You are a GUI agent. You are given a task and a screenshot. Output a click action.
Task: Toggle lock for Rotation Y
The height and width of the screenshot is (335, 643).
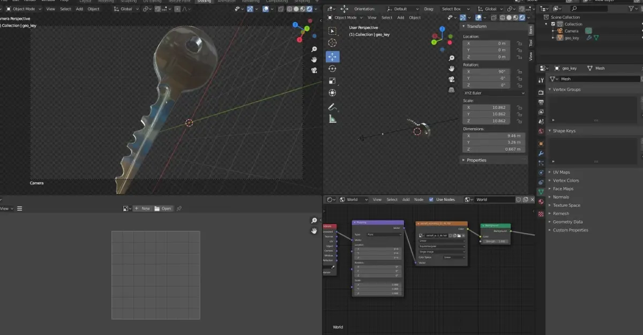pyautogui.click(x=519, y=78)
